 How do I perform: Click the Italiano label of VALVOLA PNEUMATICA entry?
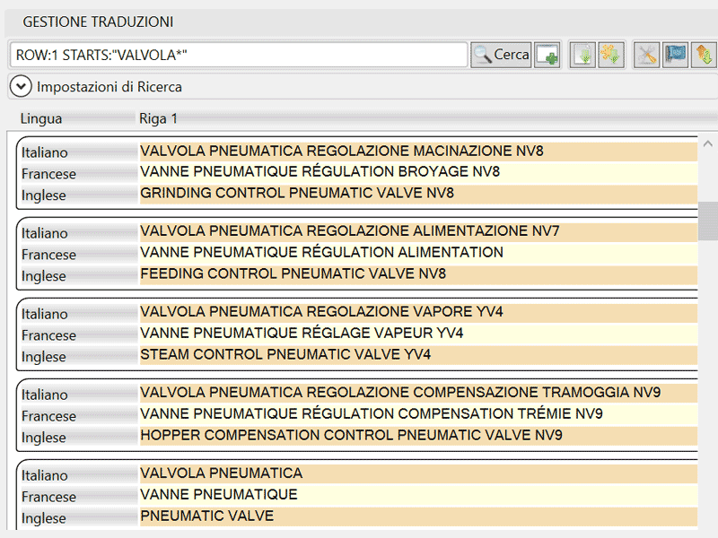tap(45, 475)
